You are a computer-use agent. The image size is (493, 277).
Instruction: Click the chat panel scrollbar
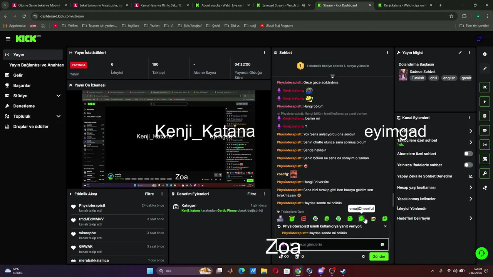point(393,200)
